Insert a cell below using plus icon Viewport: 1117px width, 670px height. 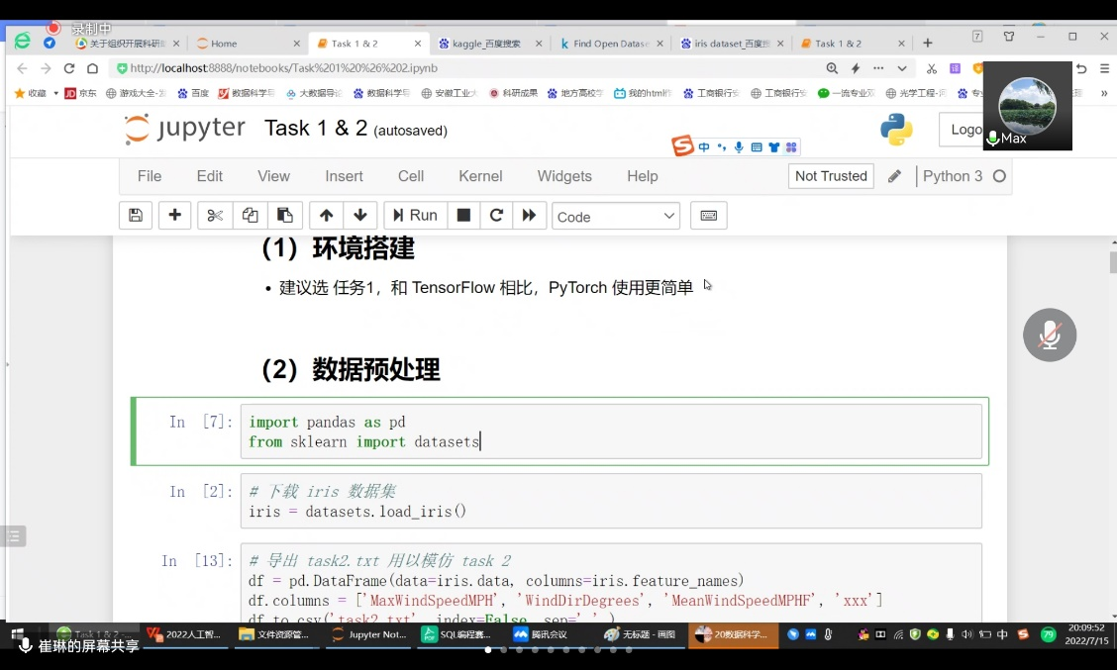[174, 216]
